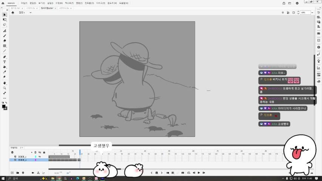
Task: Toggle clip content outside stage icon
Action: pos(293,12)
